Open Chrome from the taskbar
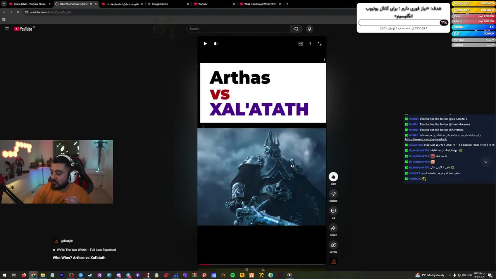This screenshot has height=279, width=496. tap(33, 275)
